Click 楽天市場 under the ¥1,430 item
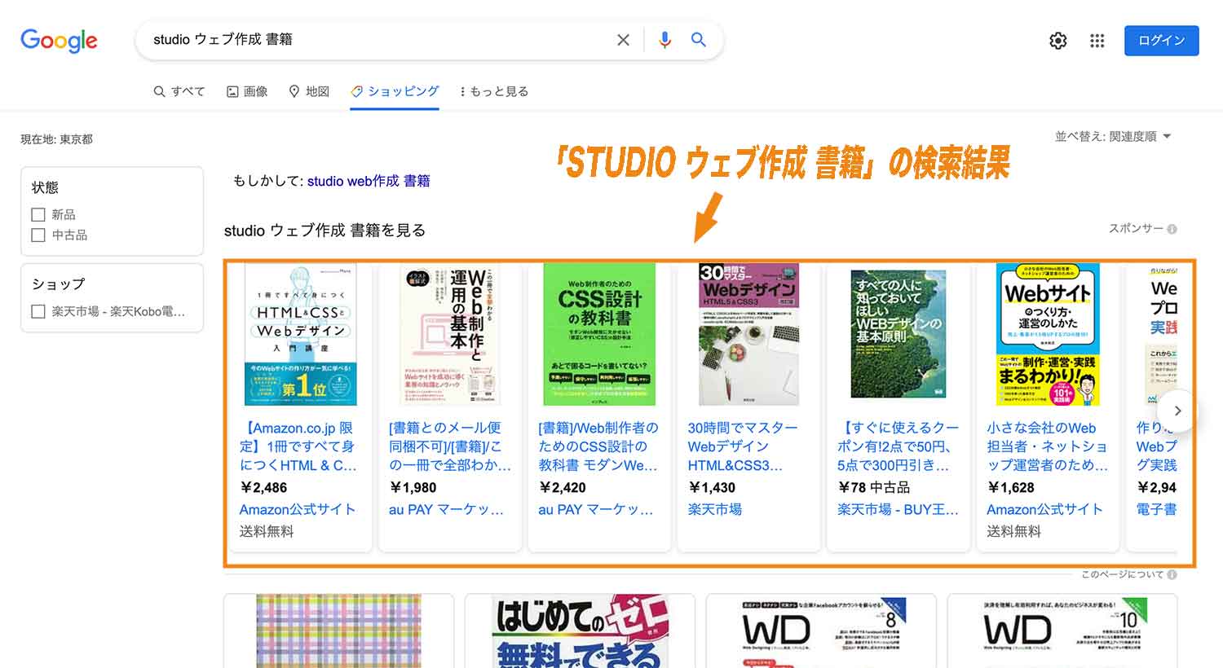The image size is (1223, 668). point(715,509)
